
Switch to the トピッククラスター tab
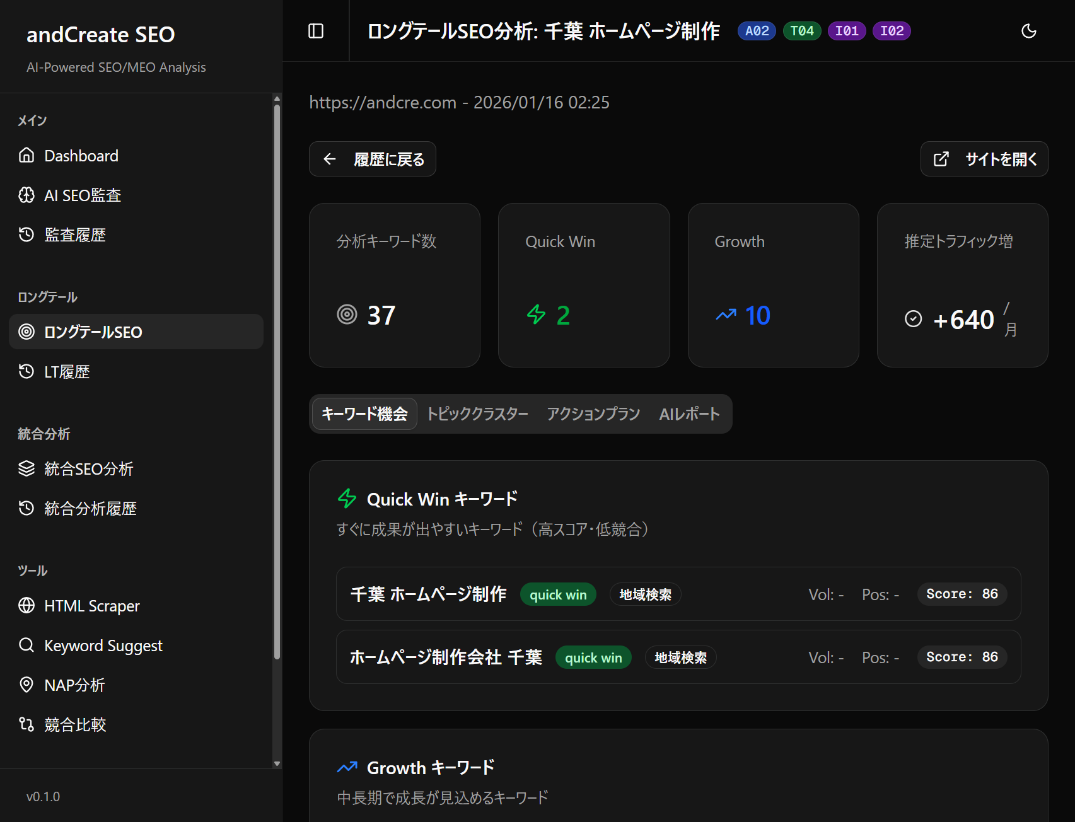[477, 414]
